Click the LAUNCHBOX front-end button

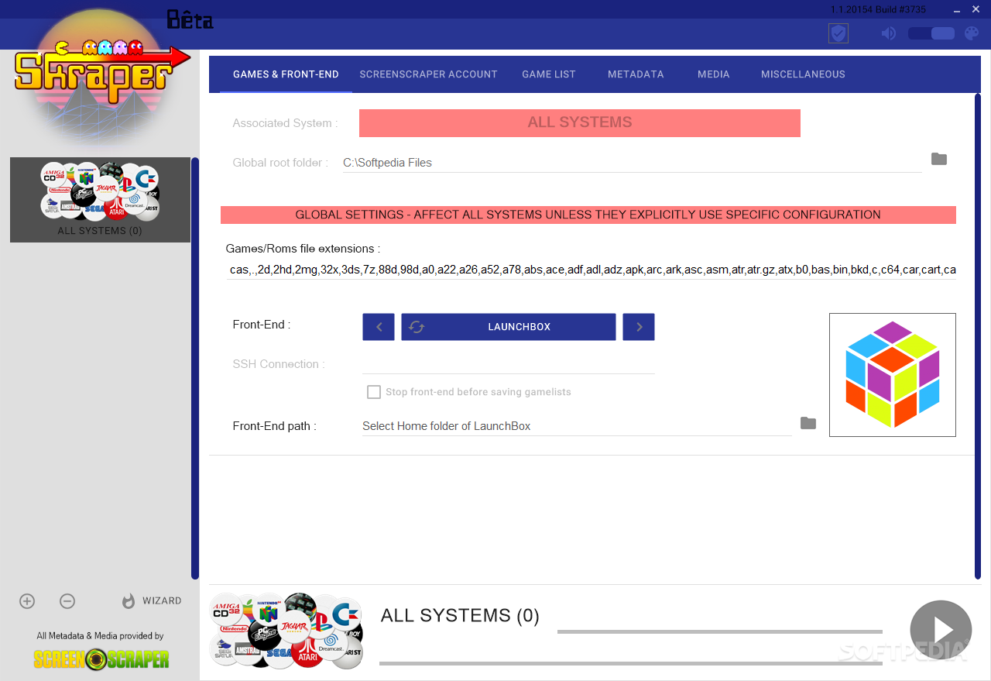point(509,327)
